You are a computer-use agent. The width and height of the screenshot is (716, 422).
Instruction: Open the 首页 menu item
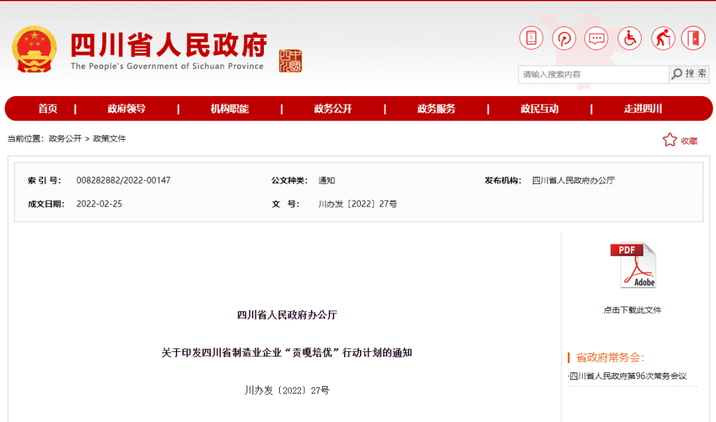(48, 109)
